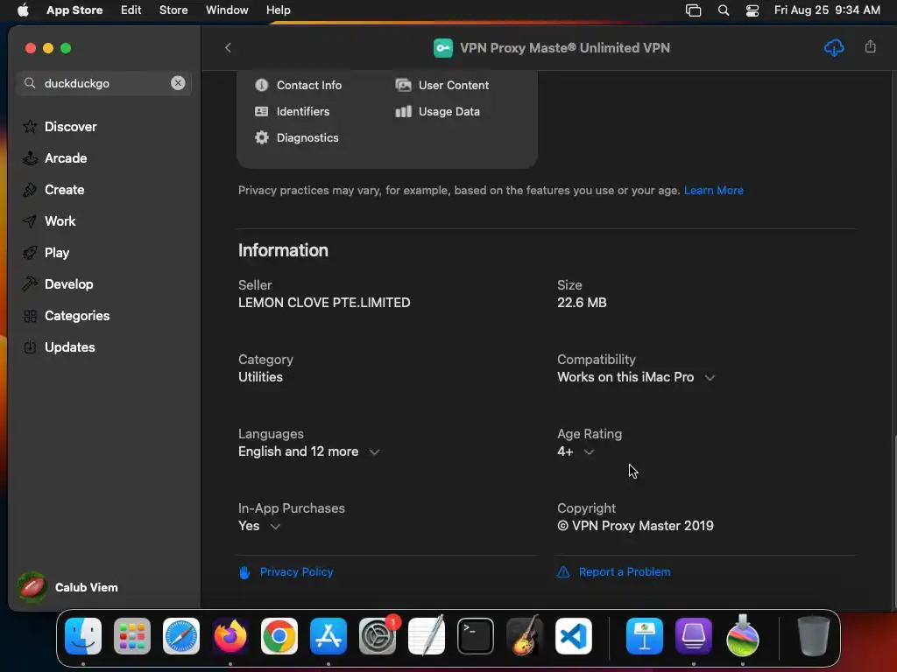Open the Store menu
The height and width of the screenshot is (672, 897).
[173, 10]
